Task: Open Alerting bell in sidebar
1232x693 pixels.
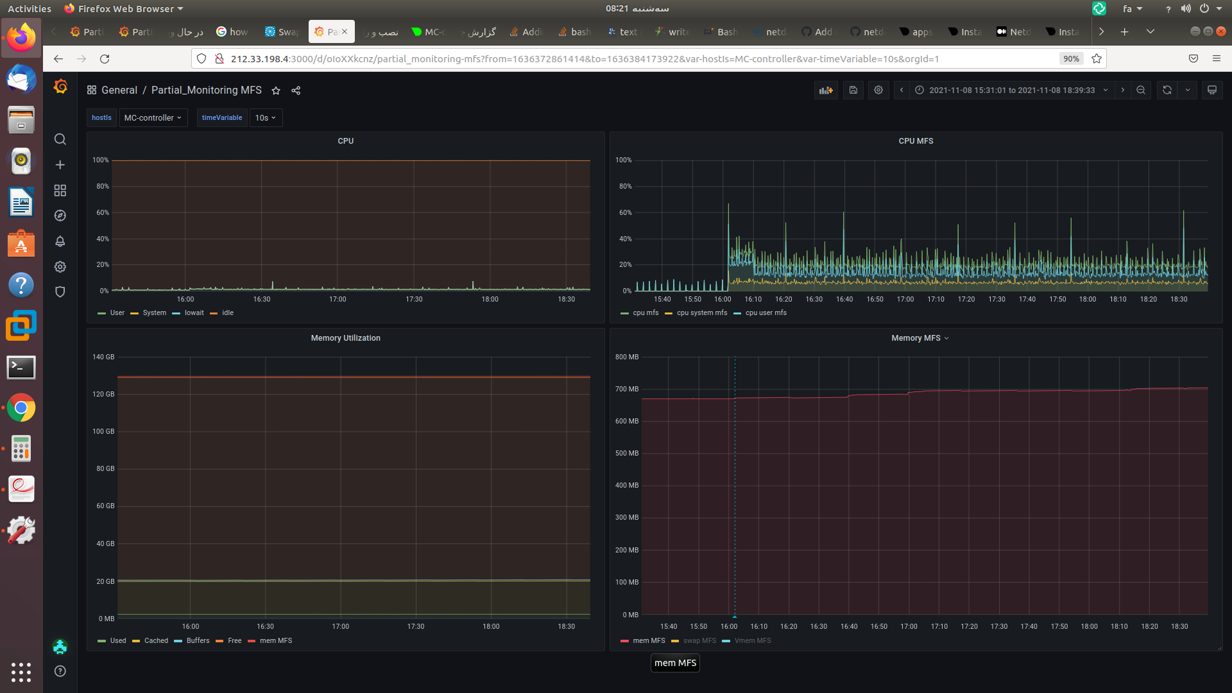Action: (60, 241)
